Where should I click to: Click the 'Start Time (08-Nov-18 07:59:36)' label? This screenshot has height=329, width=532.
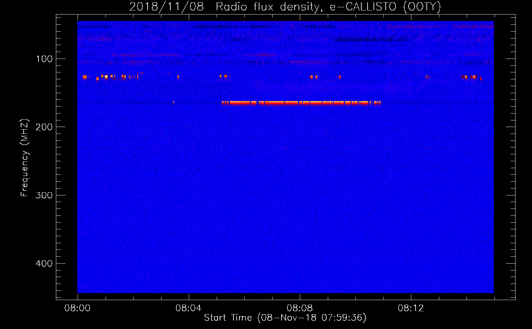pos(285,318)
